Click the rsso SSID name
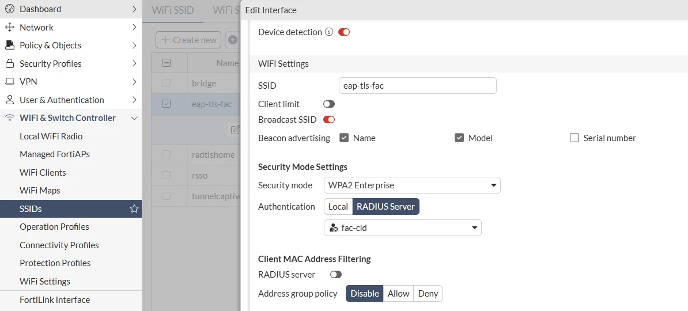This screenshot has width=688, height=311. point(199,175)
